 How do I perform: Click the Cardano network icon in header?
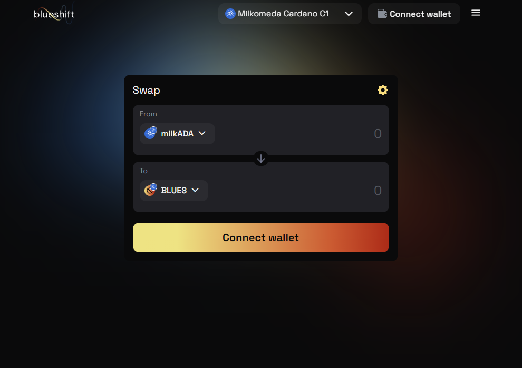point(230,14)
